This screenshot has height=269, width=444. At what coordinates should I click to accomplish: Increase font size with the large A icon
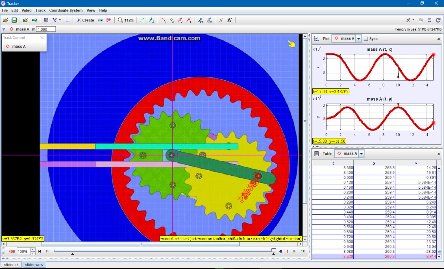tap(230, 20)
